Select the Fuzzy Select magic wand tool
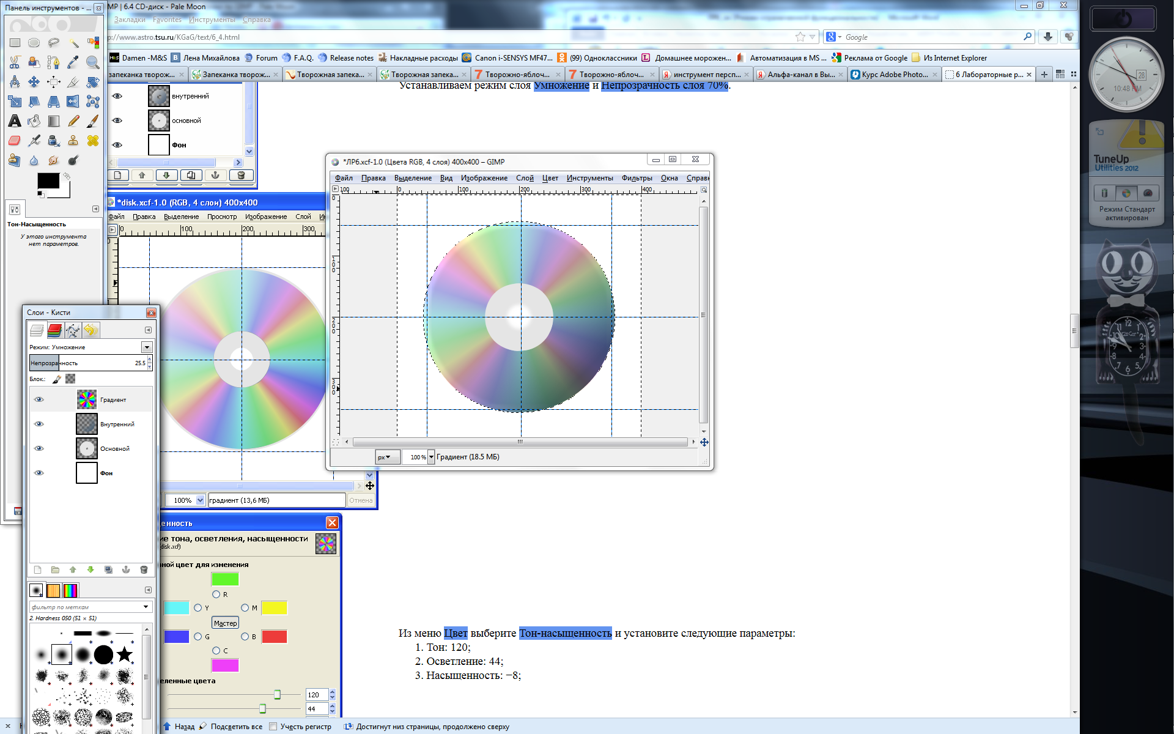 tap(73, 43)
